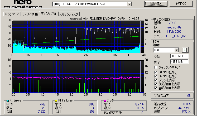Open the 8 X speed dropdown
Screen dimensions: 197x116
[176, 50]
